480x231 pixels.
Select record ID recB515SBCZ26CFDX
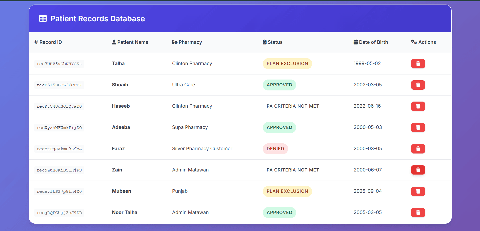[x=59, y=85]
